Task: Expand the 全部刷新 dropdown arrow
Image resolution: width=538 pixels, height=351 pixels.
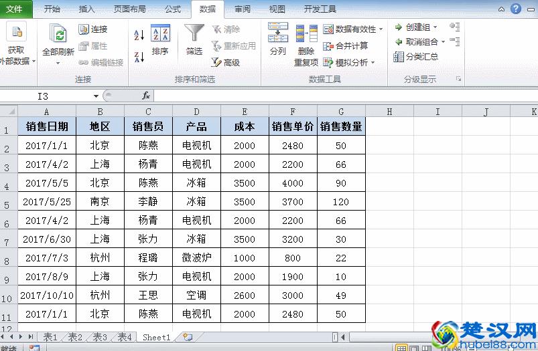Action: pyautogui.click(x=58, y=63)
